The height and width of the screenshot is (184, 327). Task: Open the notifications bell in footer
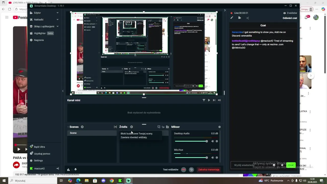pos(75,170)
